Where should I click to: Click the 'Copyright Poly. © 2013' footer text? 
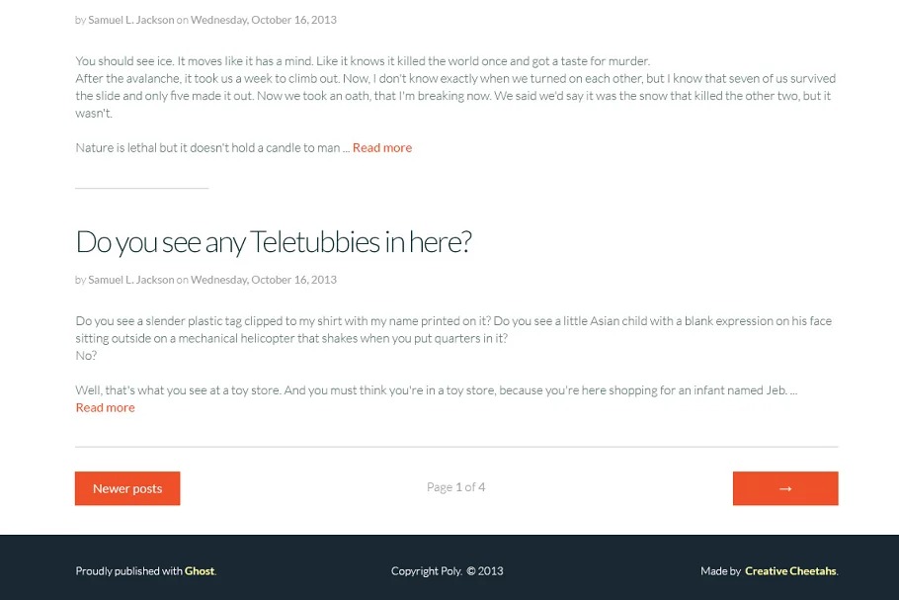point(447,571)
